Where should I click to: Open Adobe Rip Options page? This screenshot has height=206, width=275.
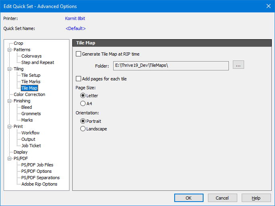39,184
